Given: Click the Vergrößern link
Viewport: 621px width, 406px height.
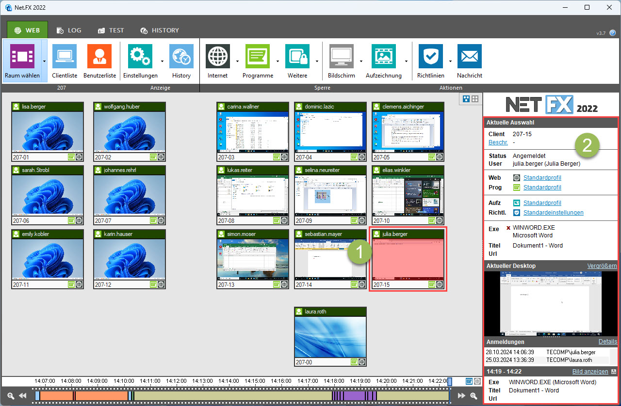Looking at the screenshot, I should point(602,266).
